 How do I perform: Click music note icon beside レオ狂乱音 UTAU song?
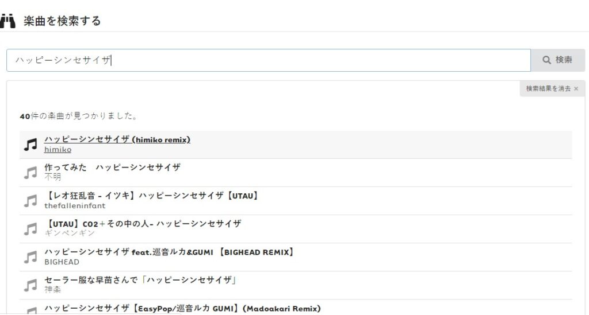(x=30, y=200)
